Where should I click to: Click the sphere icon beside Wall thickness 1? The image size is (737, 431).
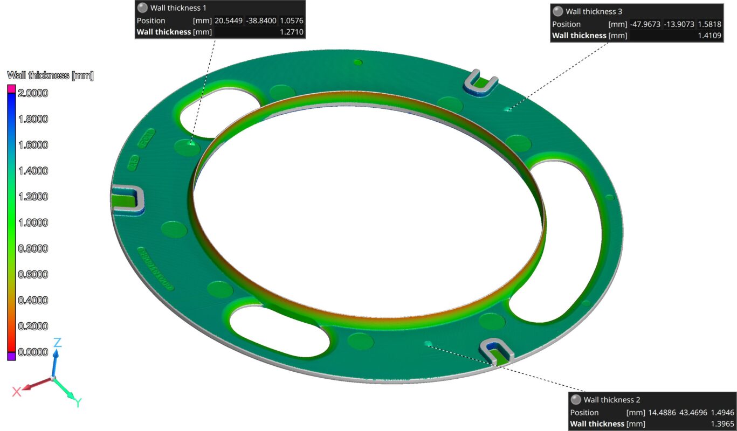pos(142,8)
